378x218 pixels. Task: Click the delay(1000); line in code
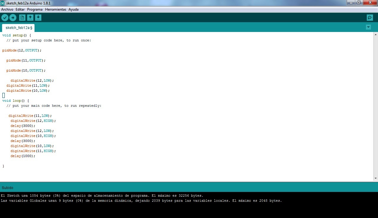pyautogui.click(x=23, y=156)
